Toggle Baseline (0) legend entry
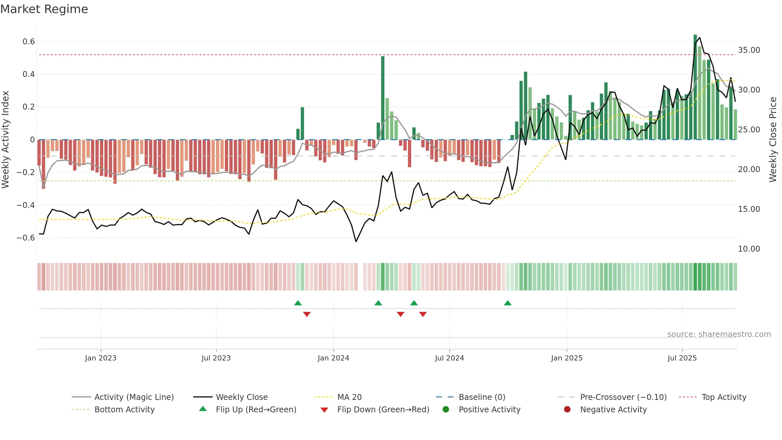Screen dimensions: 782x440 click(x=471, y=397)
